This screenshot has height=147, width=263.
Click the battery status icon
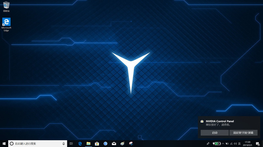coord(217,144)
